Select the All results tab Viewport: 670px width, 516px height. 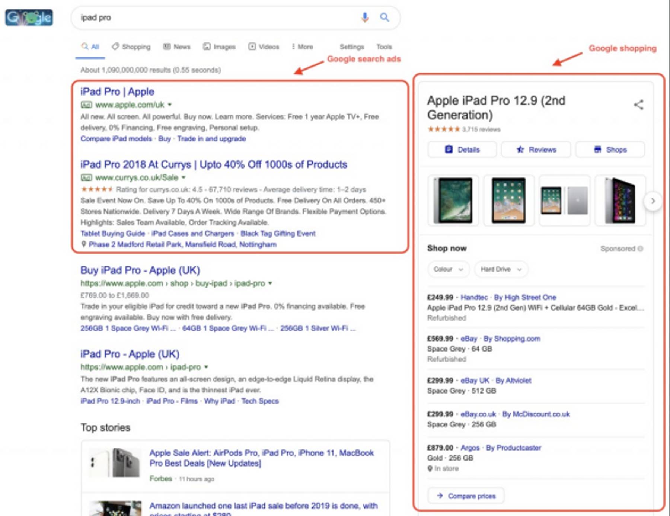(90, 47)
